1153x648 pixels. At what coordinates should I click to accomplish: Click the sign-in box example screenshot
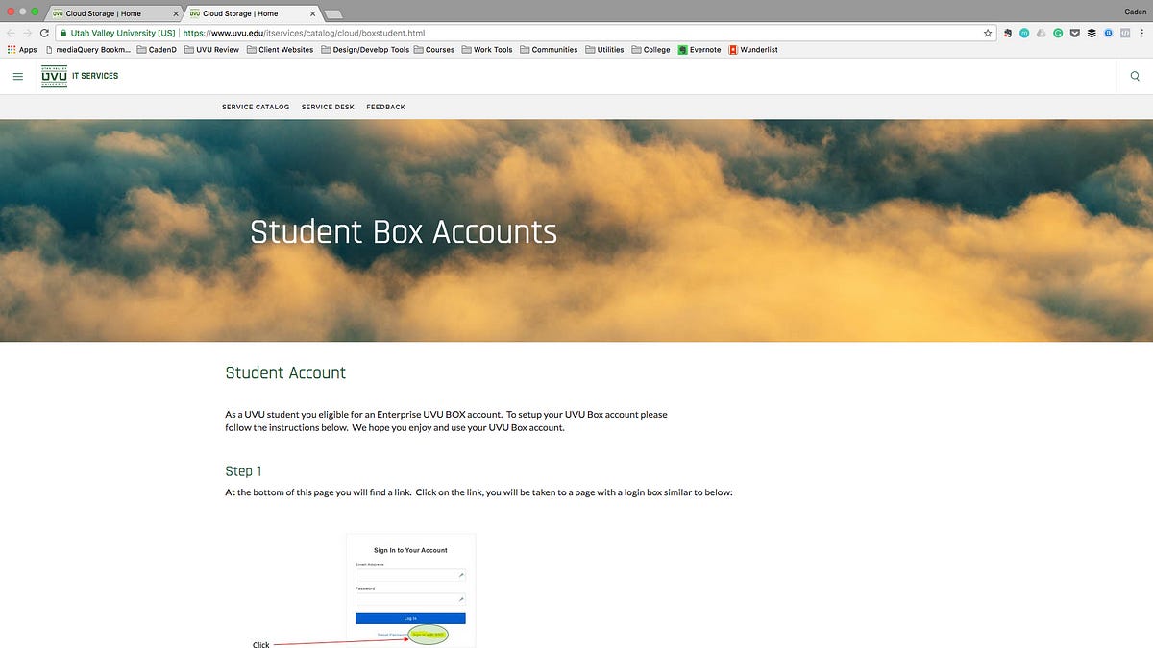pyautogui.click(x=410, y=590)
